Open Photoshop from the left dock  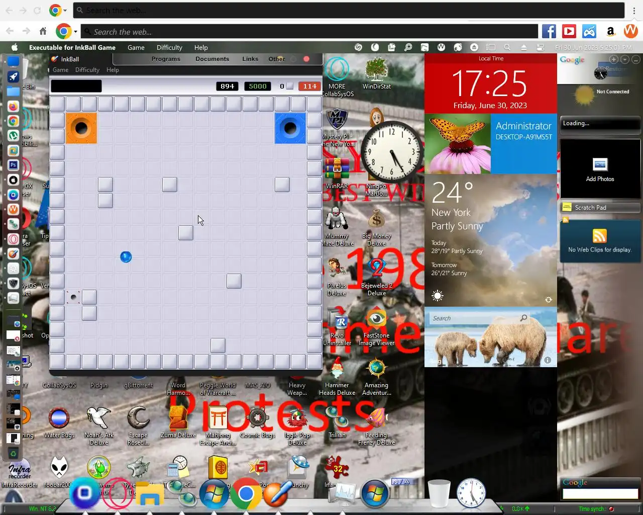point(14,165)
